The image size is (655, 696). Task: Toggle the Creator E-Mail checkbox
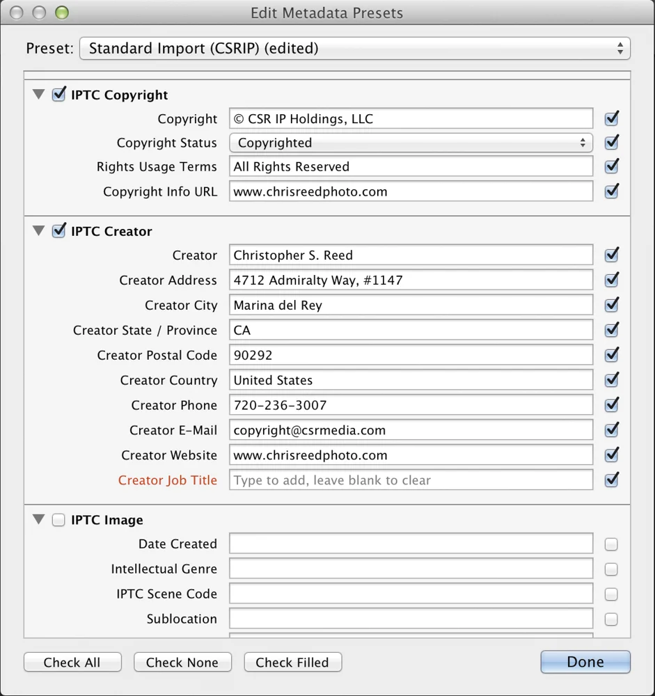pos(611,429)
